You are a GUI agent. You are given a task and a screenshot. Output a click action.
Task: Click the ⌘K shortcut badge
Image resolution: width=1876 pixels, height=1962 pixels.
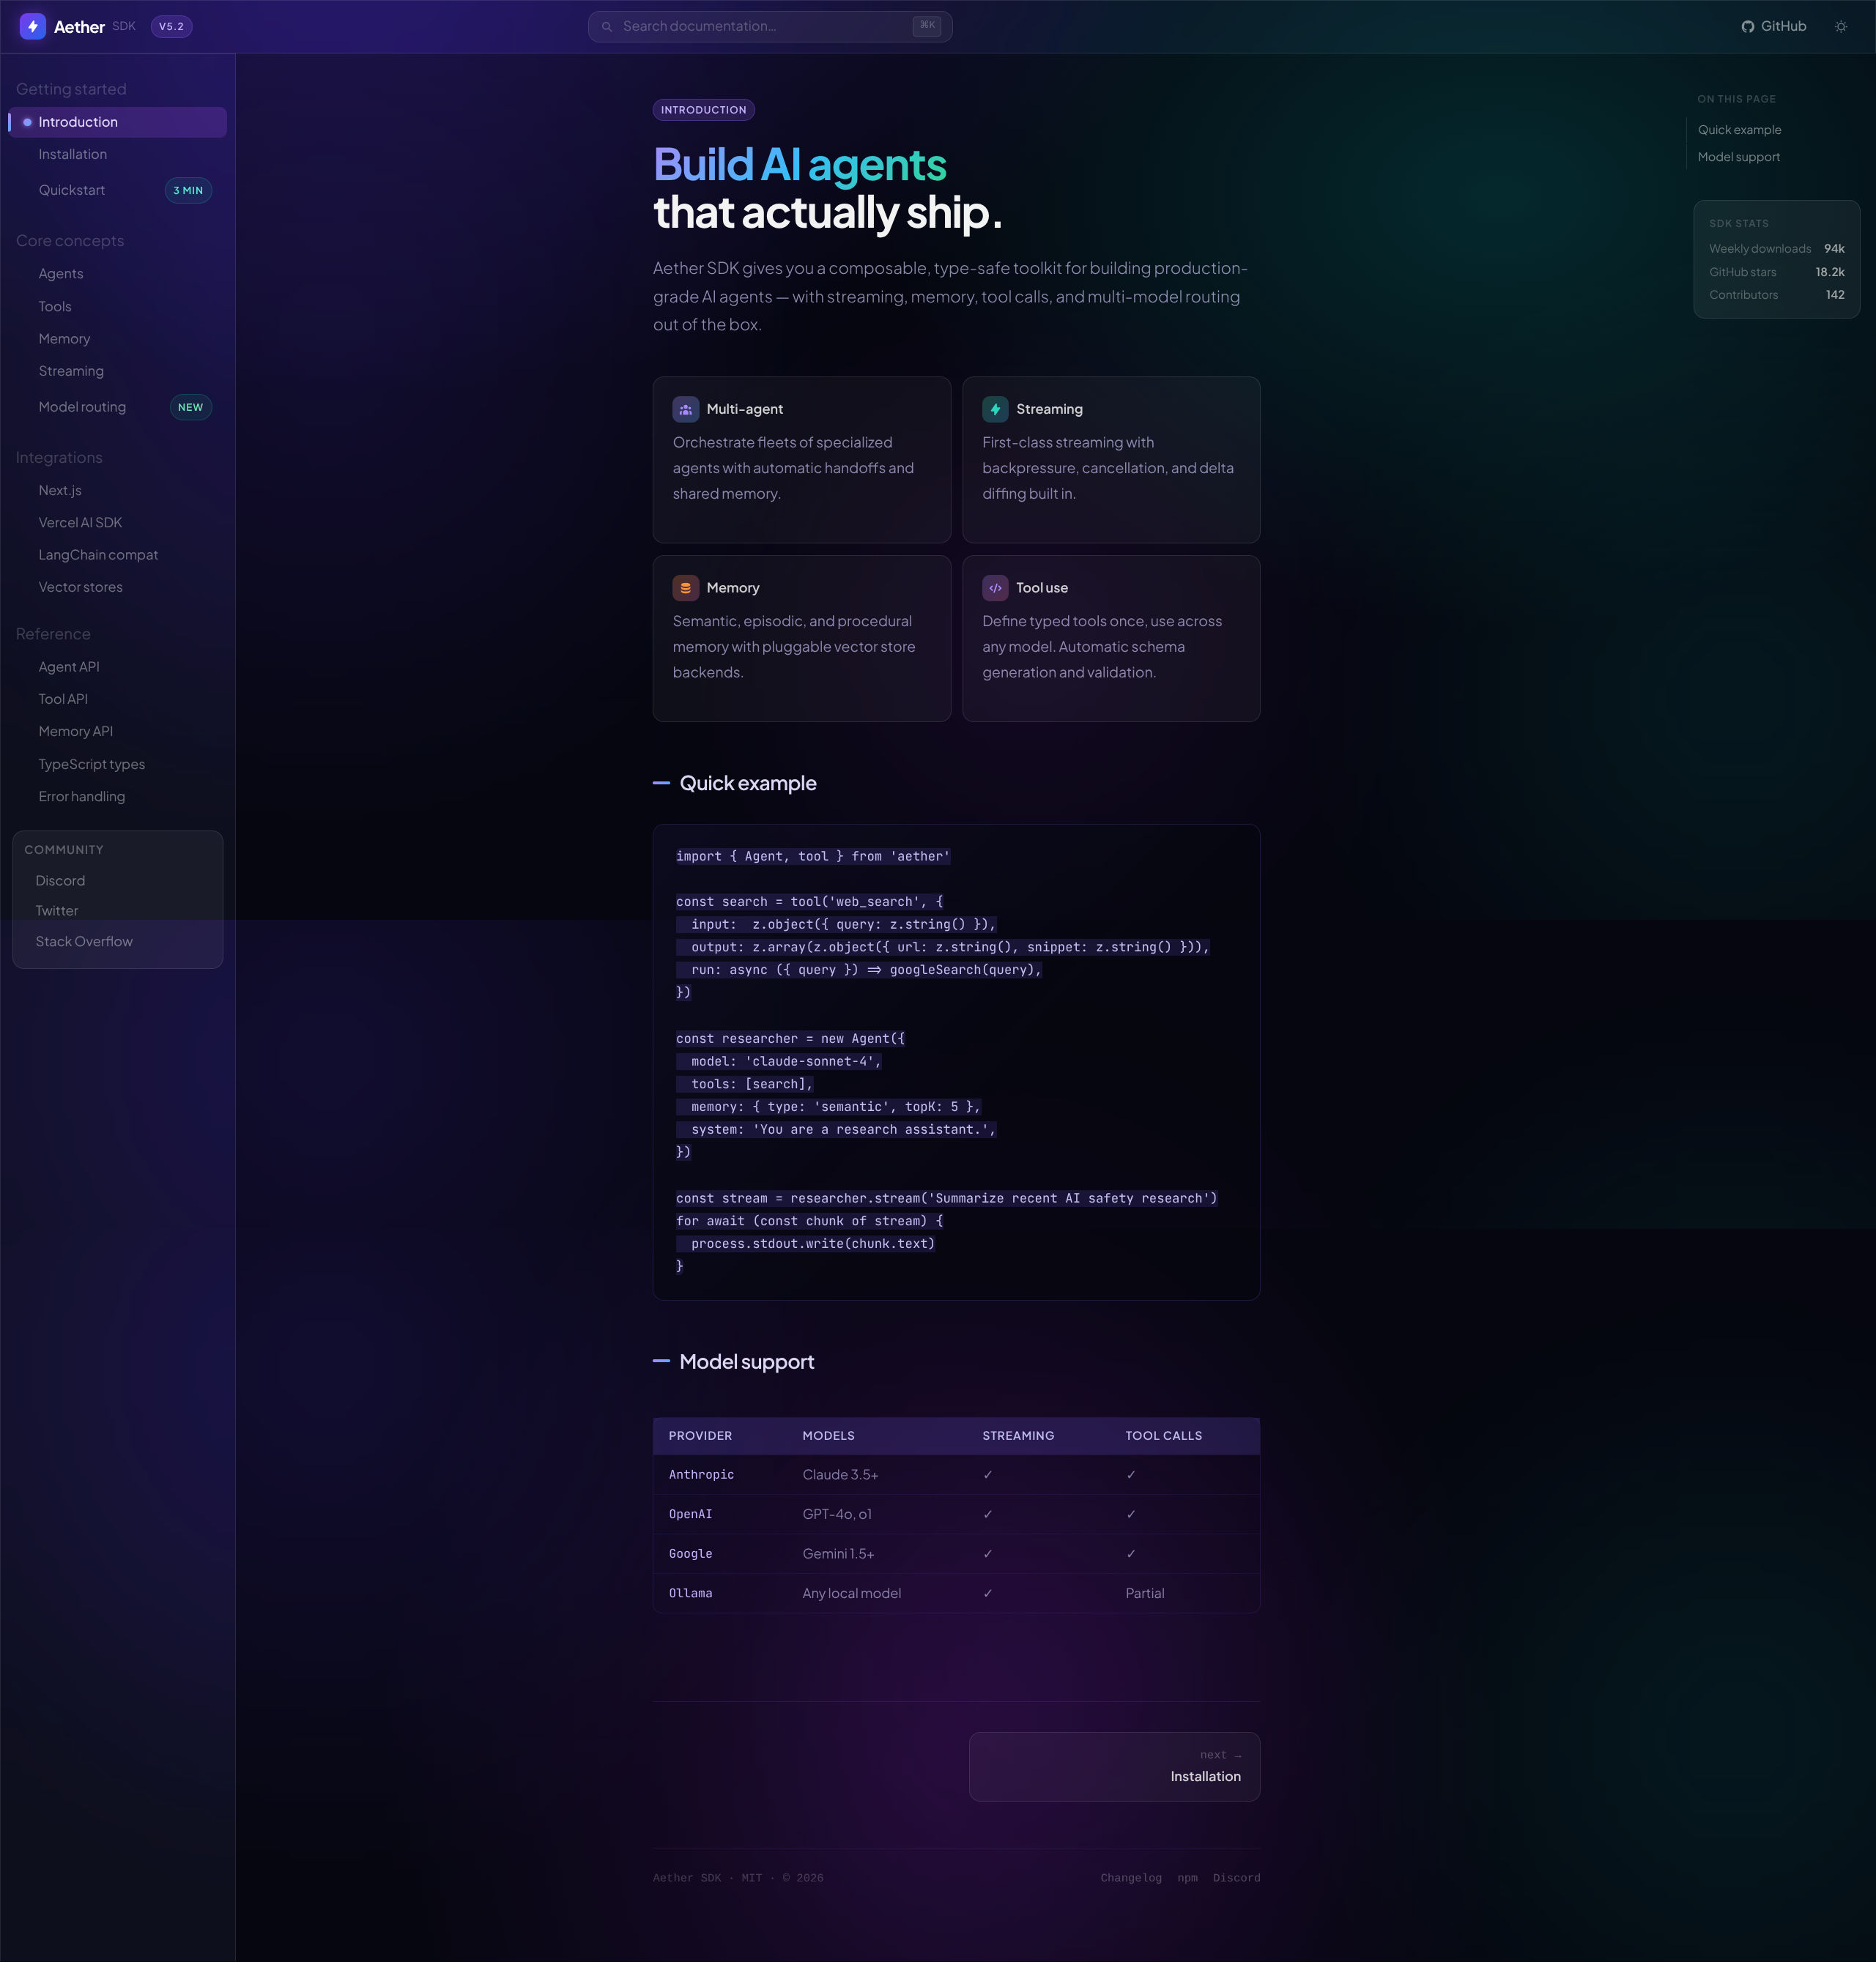pos(926,26)
